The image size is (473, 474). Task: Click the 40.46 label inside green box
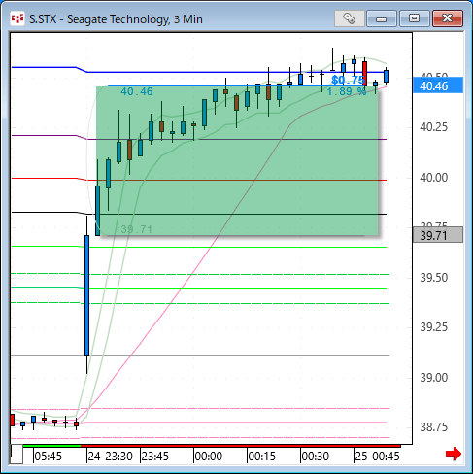pyautogui.click(x=137, y=91)
